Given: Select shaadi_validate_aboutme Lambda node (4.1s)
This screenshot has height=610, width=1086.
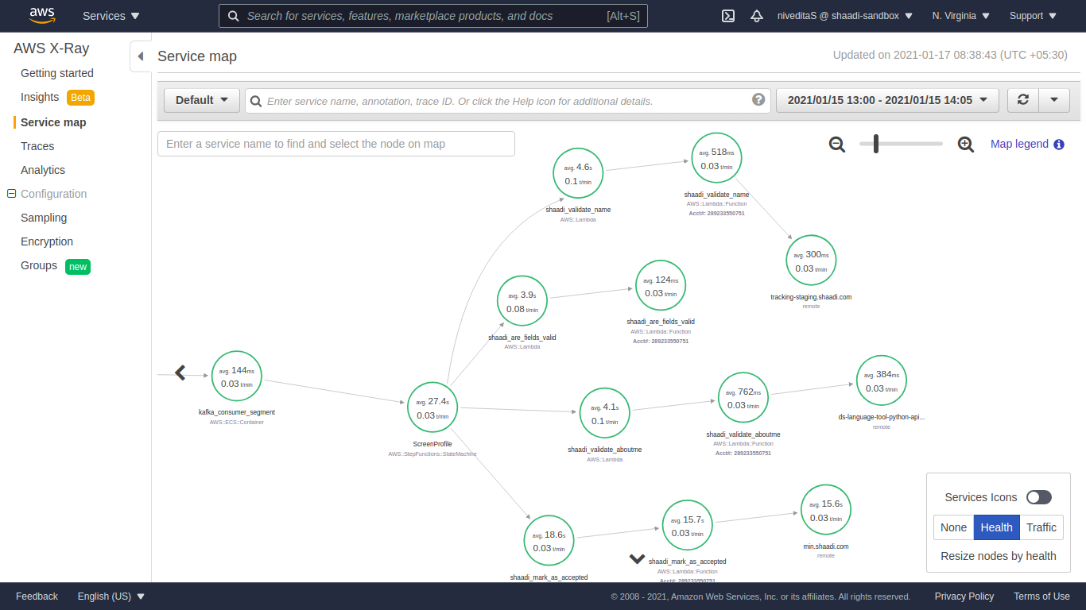Looking at the screenshot, I should [605, 413].
